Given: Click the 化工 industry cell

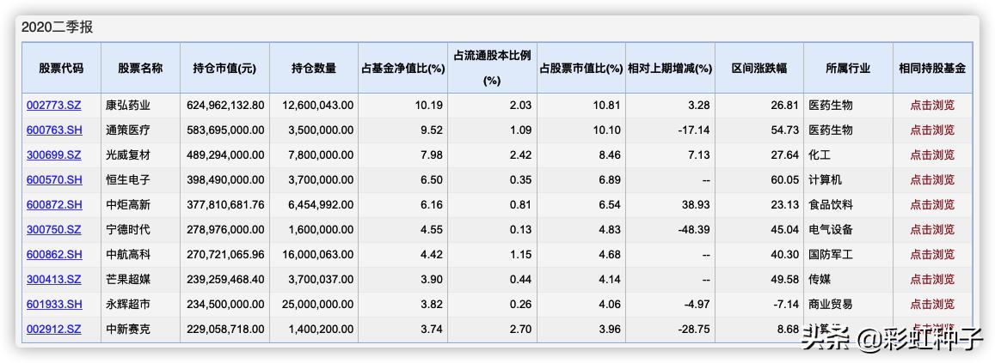Looking at the screenshot, I should [x=820, y=155].
